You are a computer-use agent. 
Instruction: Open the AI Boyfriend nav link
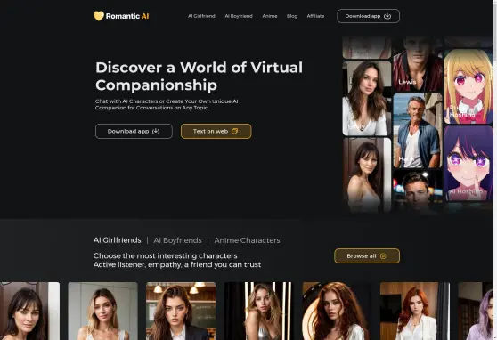tap(239, 16)
